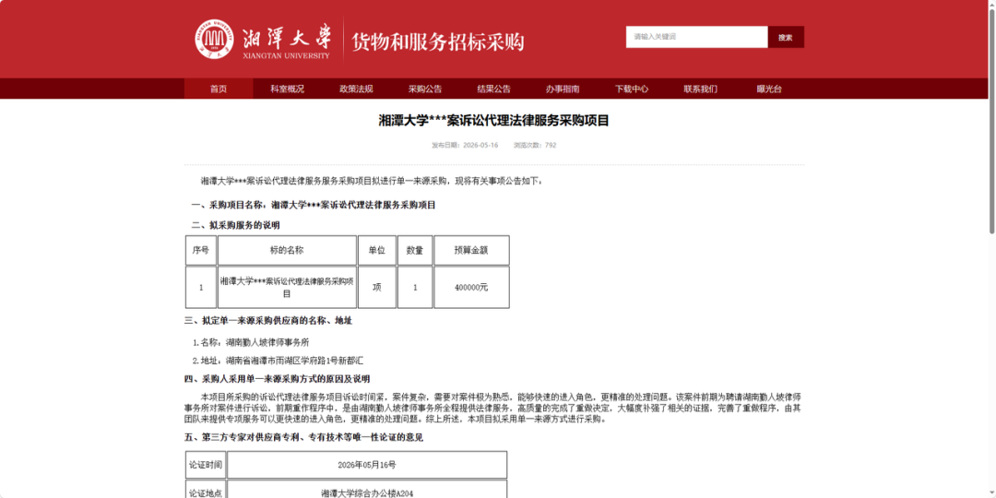This screenshot has height=498, width=996.
Task: Open the 曝光台 nav item
Action: 769,89
